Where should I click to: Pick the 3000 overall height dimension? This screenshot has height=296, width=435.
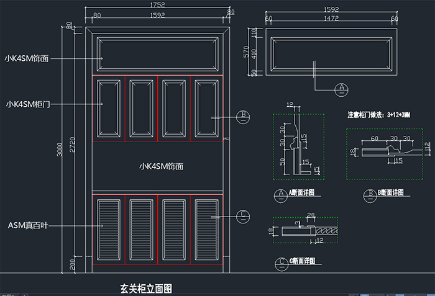[60, 149]
